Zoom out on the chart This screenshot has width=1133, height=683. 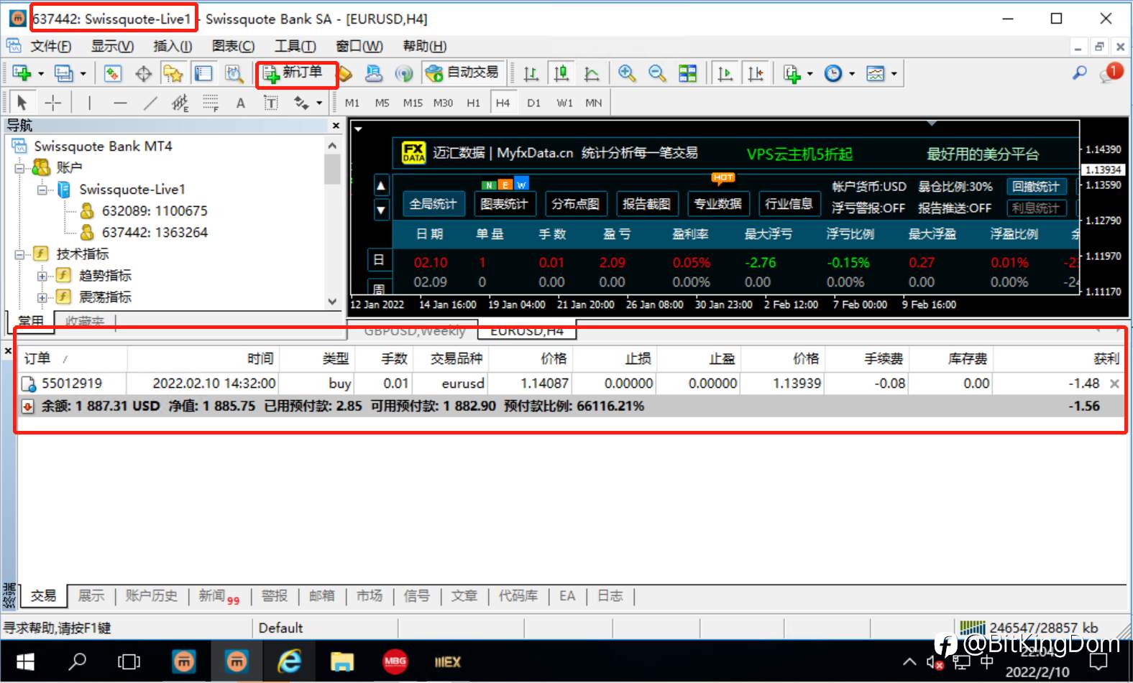(657, 73)
